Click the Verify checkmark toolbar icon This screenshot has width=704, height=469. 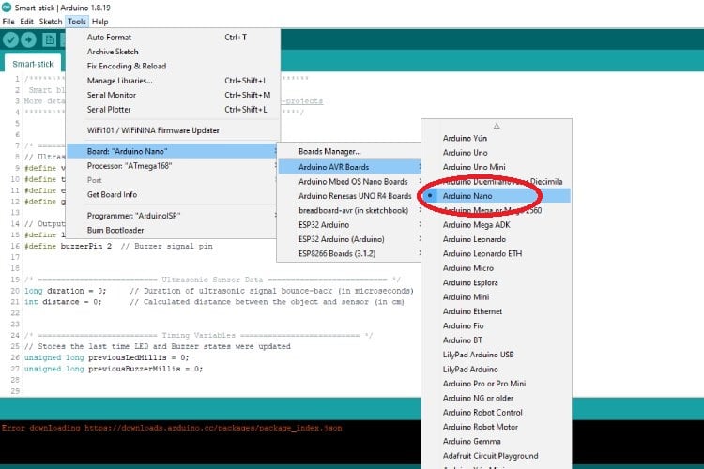[11, 39]
